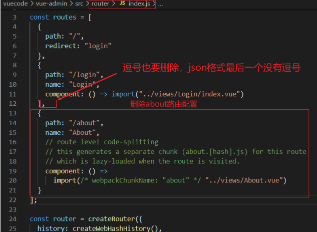
Task: Click line number 22 in gutter
Action: point(13,200)
